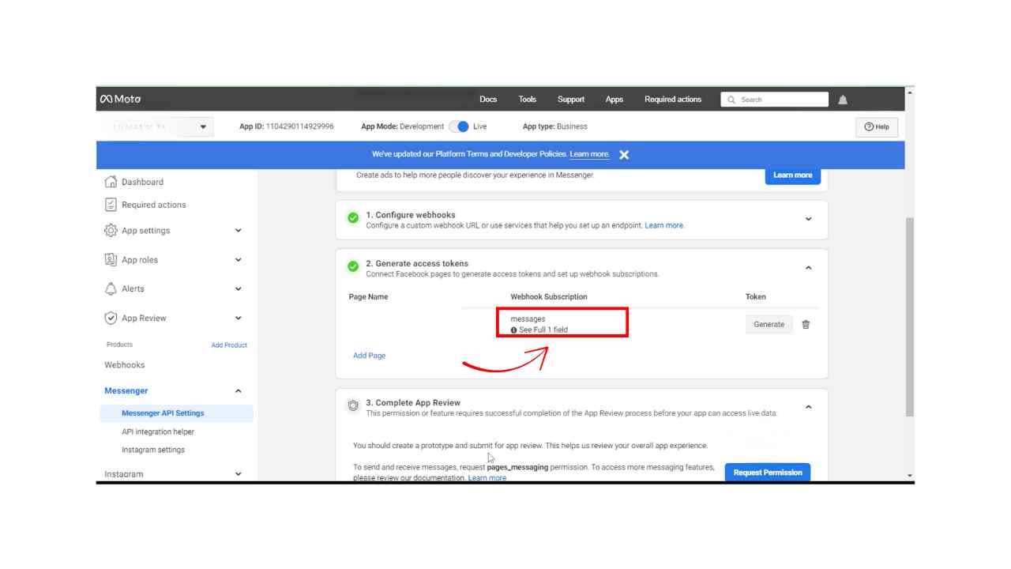Click the Alerts bell icon in sidebar
Viewport: 1011px width, 569px height.
tap(111, 289)
